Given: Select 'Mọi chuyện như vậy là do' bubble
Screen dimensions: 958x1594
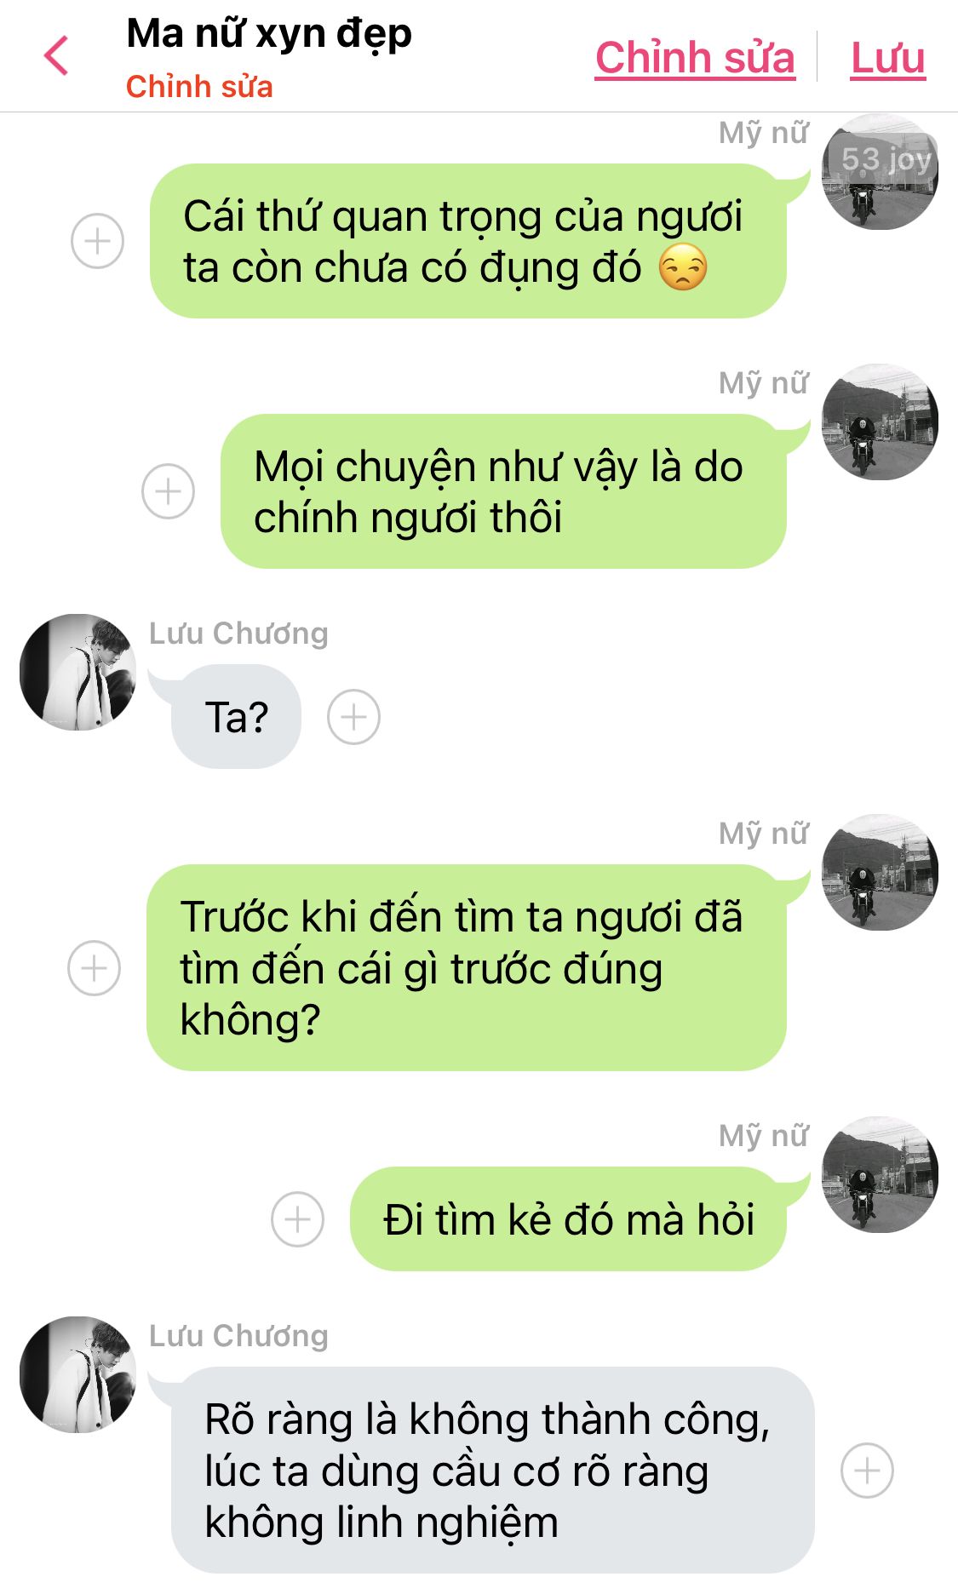Looking at the screenshot, I should click(x=503, y=491).
